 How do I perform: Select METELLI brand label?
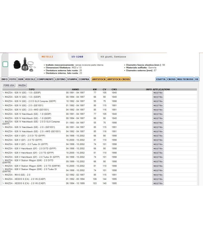click(x=47, y=57)
